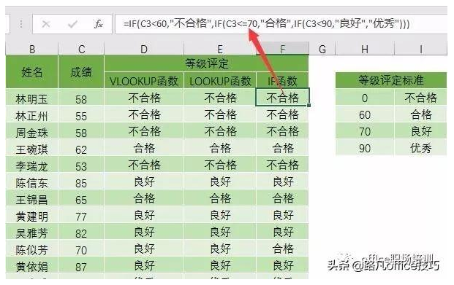The image size is (454, 285).
Task: Click the 姓名 header cell
Action: [x=32, y=72]
